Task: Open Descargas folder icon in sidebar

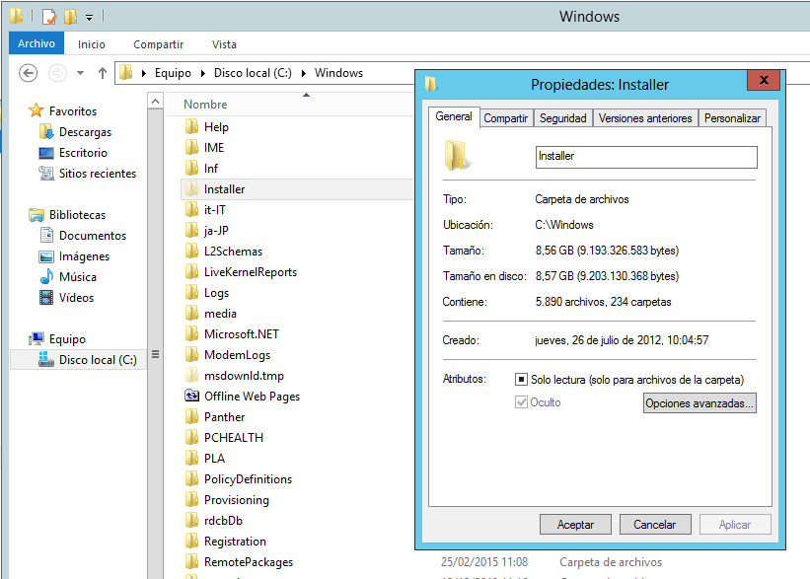Action: (x=46, y=132)
